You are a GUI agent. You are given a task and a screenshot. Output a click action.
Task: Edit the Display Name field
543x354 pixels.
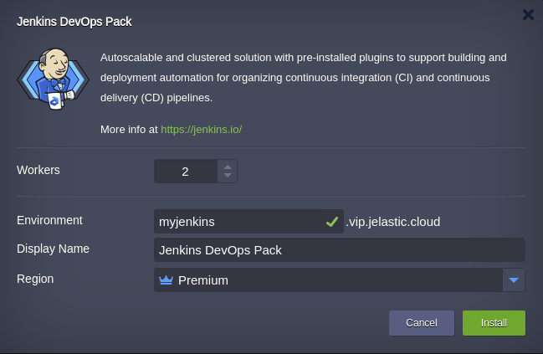340,249
